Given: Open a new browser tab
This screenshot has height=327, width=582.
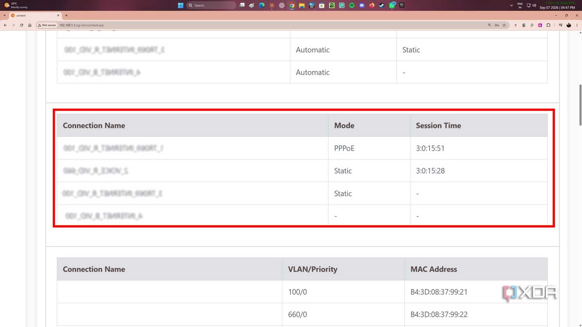Looking at the screenshot, I should tap(66, 16).
